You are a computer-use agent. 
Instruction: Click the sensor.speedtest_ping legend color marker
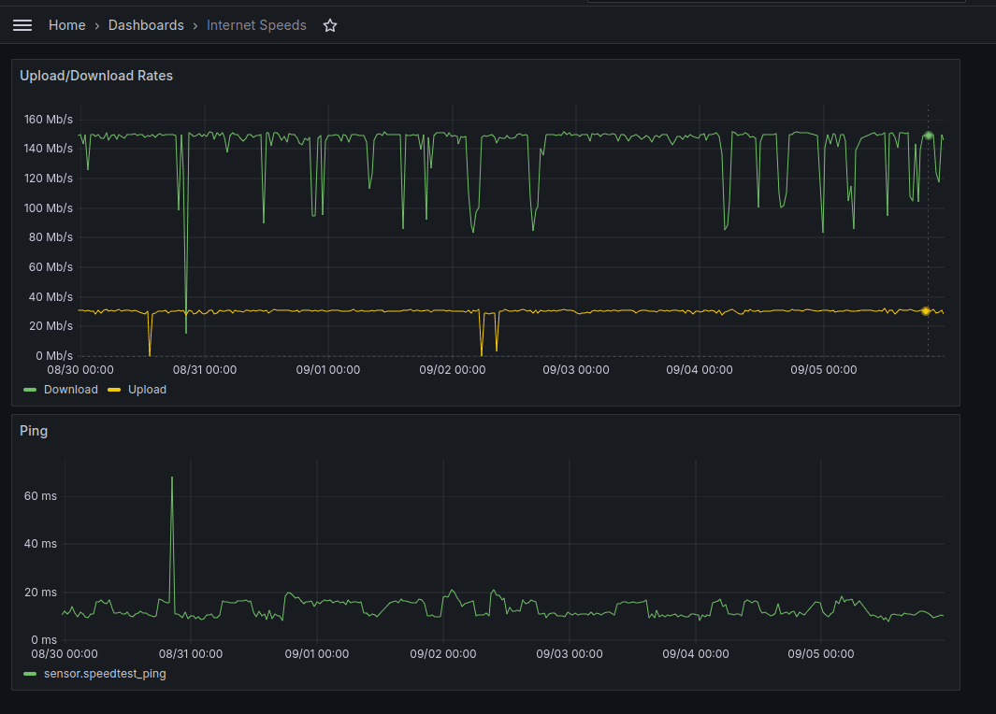pyautogui.click(x=28, y=674)
